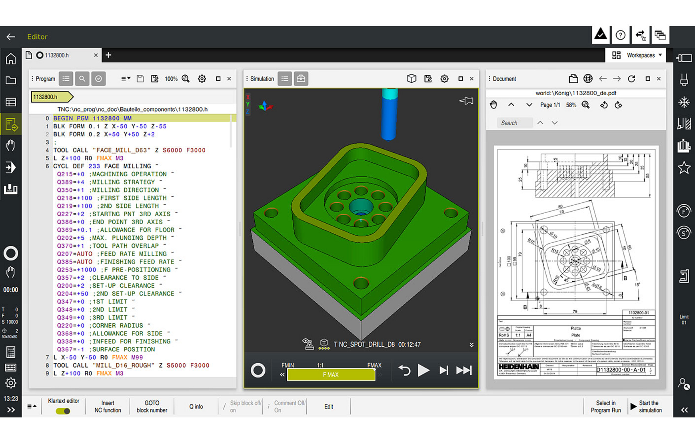Toggle Comment Off/On

point(289,406)
